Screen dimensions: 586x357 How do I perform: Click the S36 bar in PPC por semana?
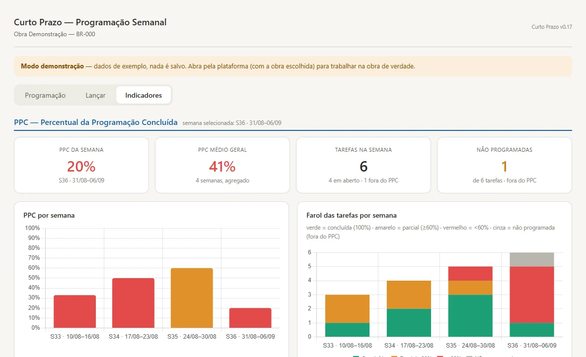point(250,318)
